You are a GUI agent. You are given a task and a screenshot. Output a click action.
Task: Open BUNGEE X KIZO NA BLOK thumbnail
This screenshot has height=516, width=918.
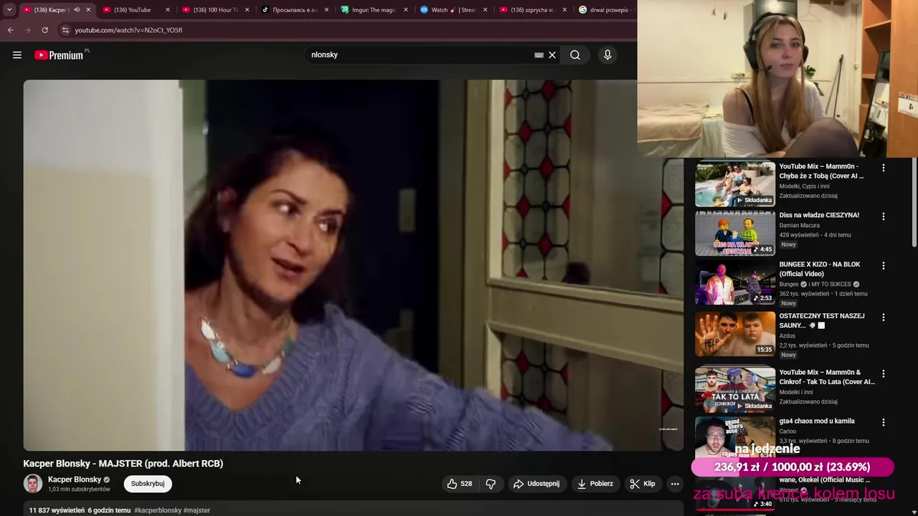tap(735, 282)
